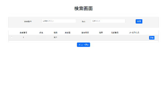Click the 血液型 column header
Image resolution: width=167 pixels, height=104 pixels.
click(68, 33)
